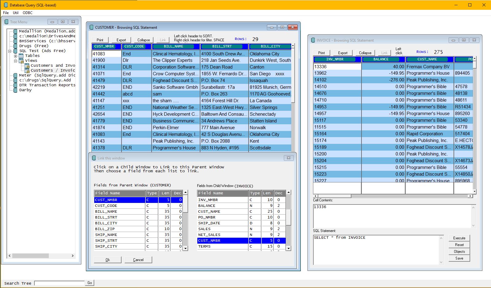491x288 pixels.
Task: Click the Medallion database icon
Action: (x=15, y=31)
